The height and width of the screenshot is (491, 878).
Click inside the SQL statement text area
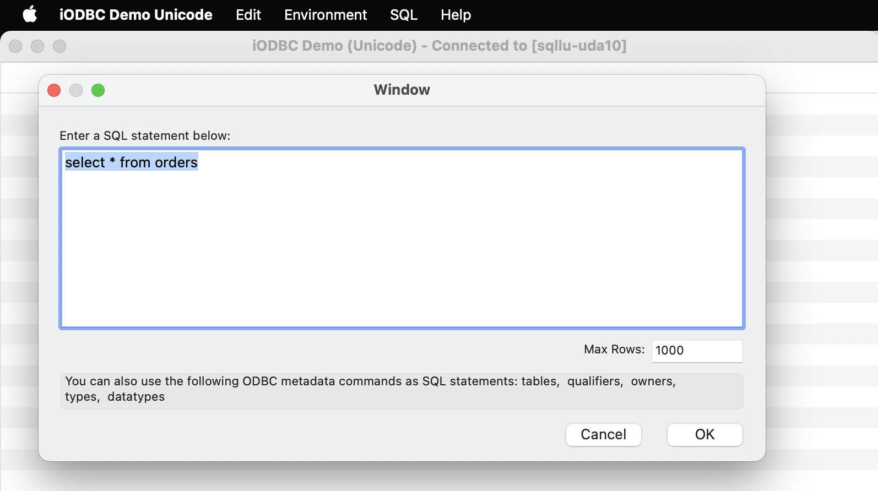coord(402,248)
